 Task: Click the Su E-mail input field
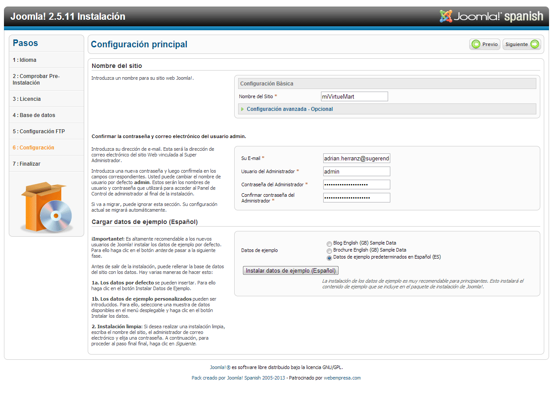tap(357, 158)
